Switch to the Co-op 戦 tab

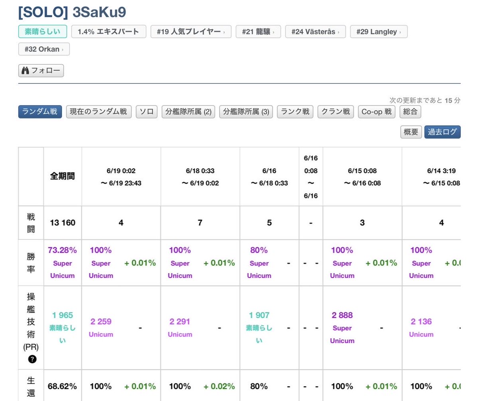pyautogui.click(x=376, y=112)
